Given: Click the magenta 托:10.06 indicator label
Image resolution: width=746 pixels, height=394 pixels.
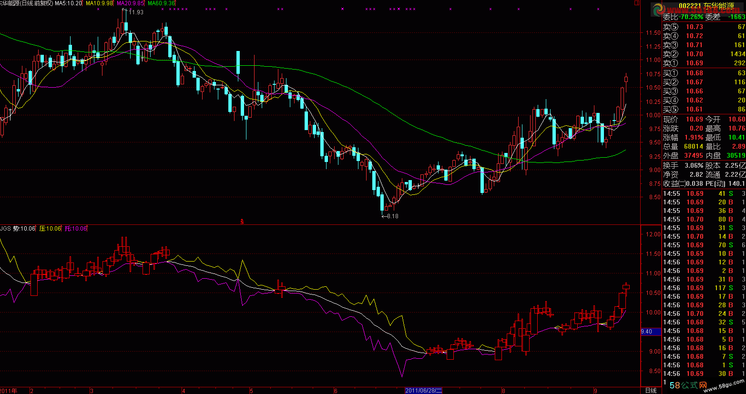Looking at the screenshot, I should click(x=76, y=229).
